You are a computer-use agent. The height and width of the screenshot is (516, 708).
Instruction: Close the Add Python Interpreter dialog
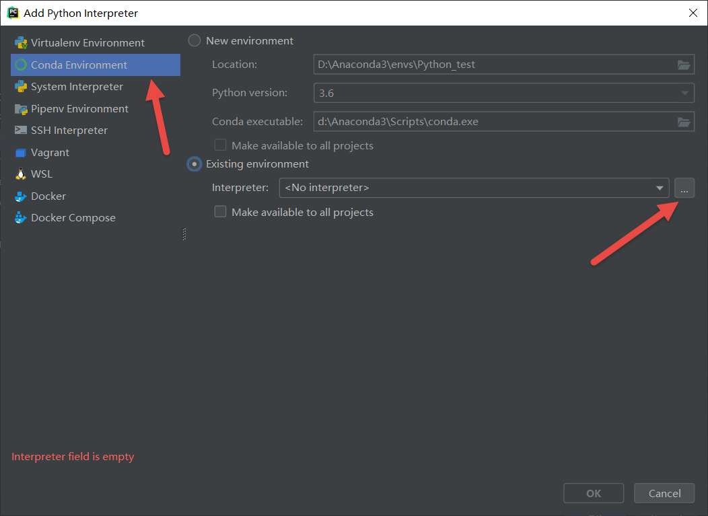[693, 13]
